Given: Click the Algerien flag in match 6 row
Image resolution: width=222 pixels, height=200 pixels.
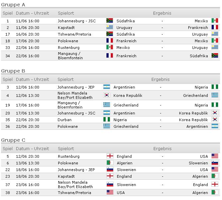Looking at the screenshot, I should 110,163.
